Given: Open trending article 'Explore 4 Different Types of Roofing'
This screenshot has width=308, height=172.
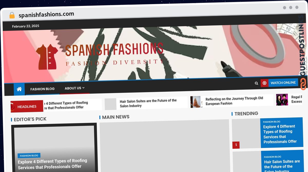Looking at the screenshot, I should pyautogui.click(x=280, y=134).
